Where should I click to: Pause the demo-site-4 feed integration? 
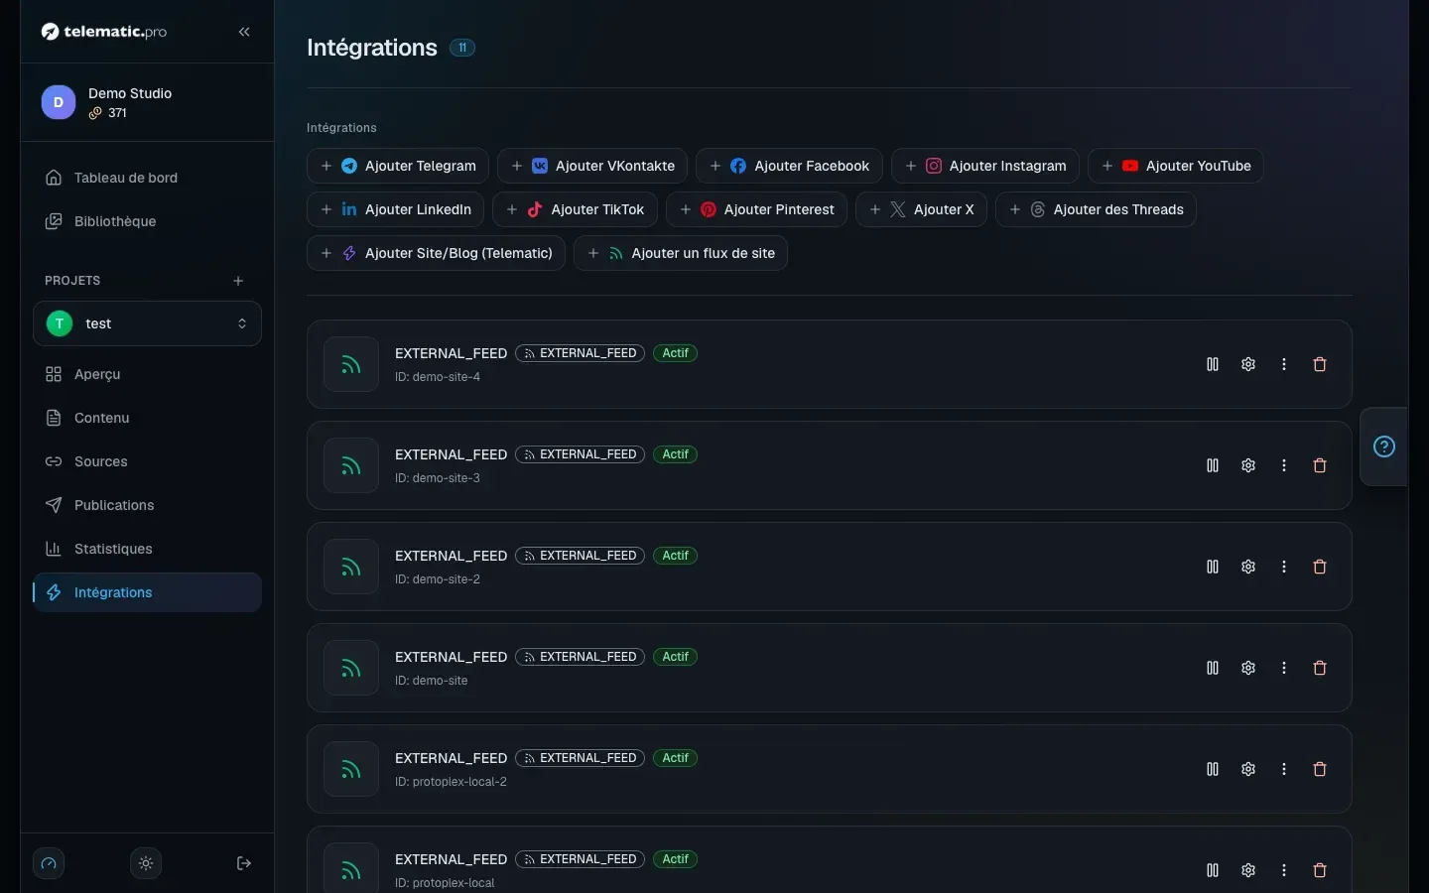(x=1213, y=364)
